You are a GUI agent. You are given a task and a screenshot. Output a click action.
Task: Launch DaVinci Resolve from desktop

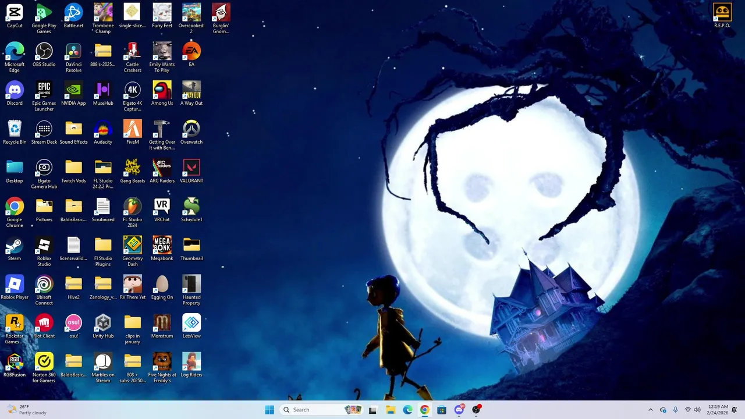(73, 58)
